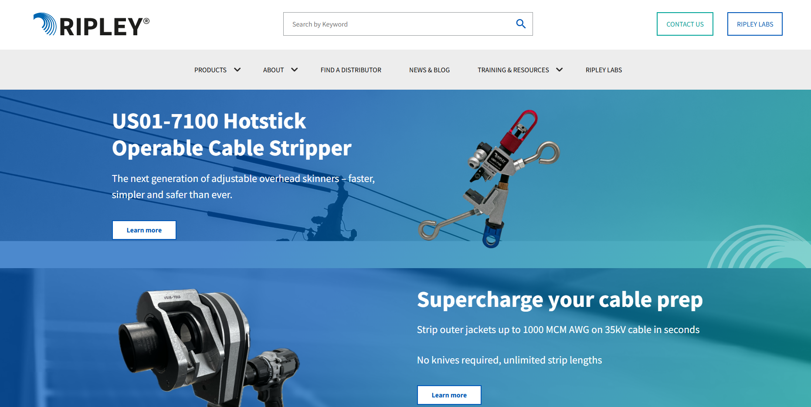Click the Supercharge your cable prep heading
The height and width of the screenshot is (407, 811).
[560, 300]
